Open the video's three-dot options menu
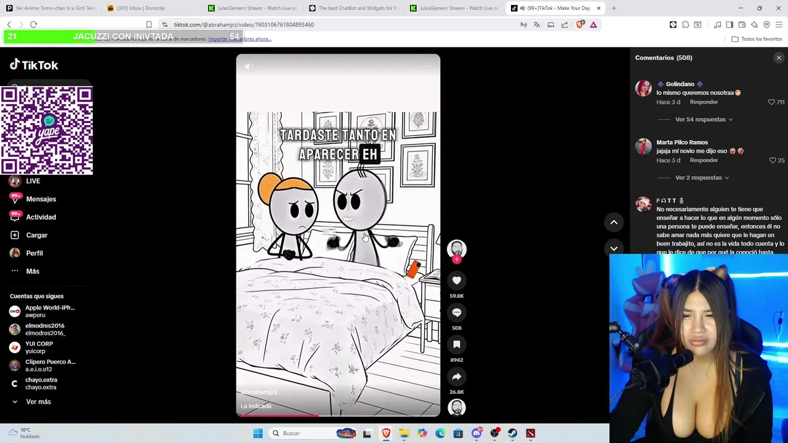This screenshot has height=443, width=788. click(x=427, y=66)
